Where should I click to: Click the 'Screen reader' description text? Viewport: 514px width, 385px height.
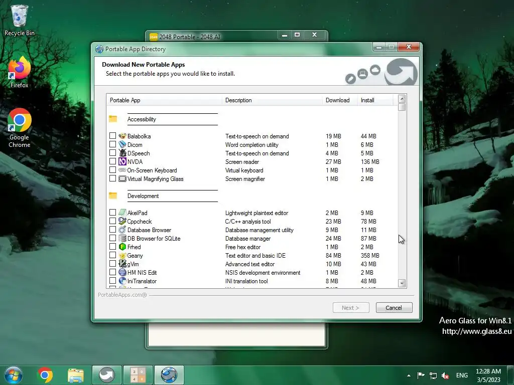click(242, 162)
